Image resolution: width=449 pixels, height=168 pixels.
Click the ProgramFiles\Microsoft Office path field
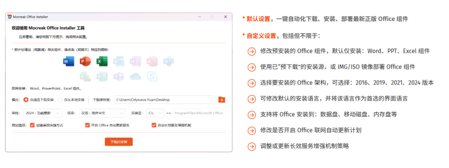(x=199, y=113)
